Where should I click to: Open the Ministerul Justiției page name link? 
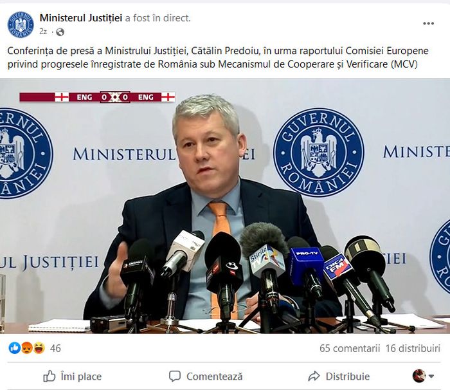click(x=81, y=18)
